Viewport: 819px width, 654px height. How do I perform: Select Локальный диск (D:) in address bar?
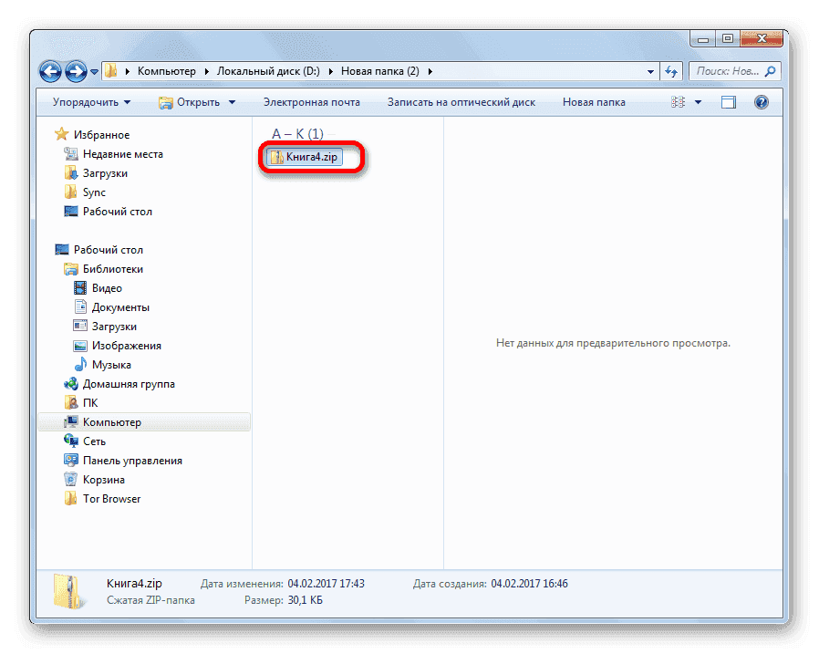pyautogui.click(x=268, y=71)
